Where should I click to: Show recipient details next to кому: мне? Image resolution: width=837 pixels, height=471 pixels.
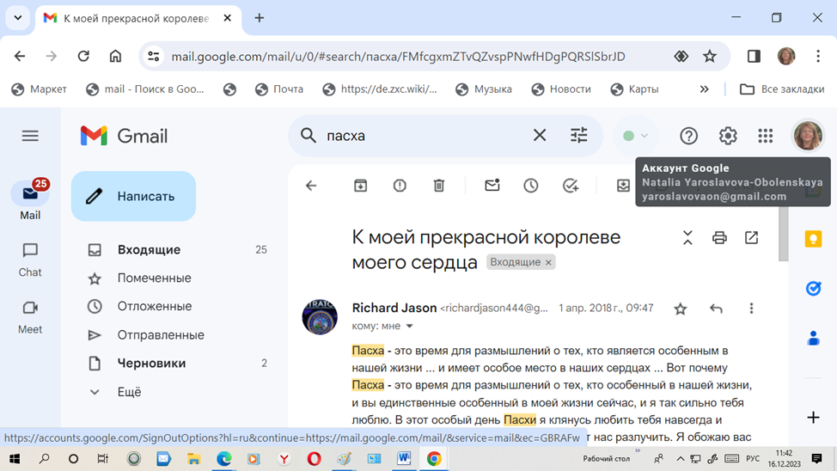pos(409,327)
